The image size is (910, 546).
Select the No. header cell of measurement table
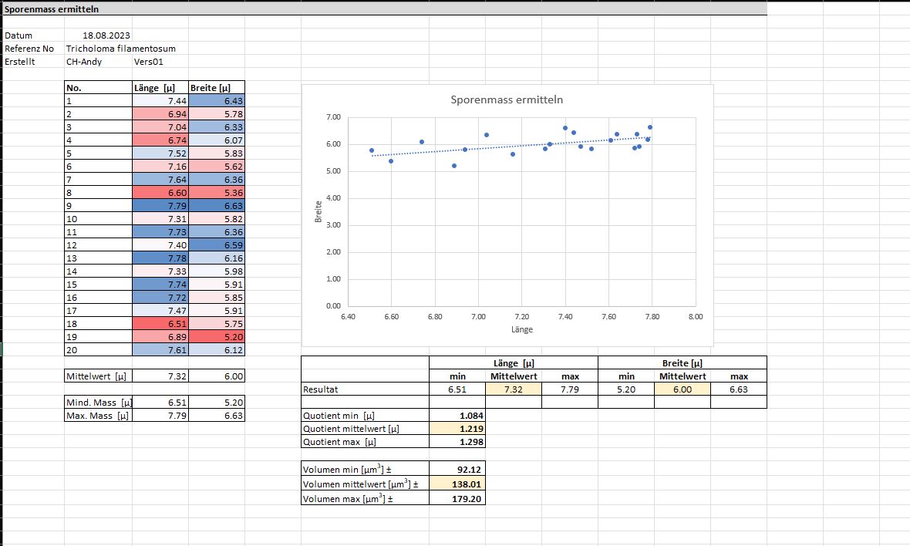[x=99, y=88]
